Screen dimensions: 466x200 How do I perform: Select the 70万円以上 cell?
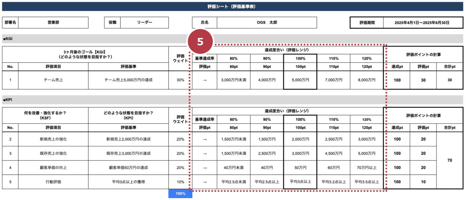click(x=367, y=168)
